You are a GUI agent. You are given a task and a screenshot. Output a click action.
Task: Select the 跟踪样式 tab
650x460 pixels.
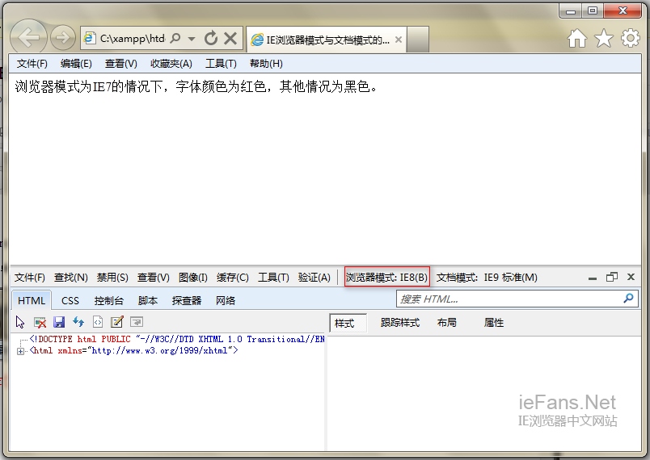point(400,323)
